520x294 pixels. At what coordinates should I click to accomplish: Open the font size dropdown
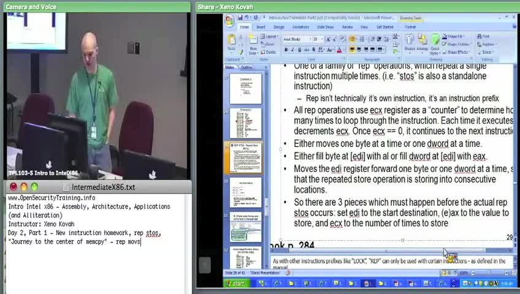(x=322, y=39)
